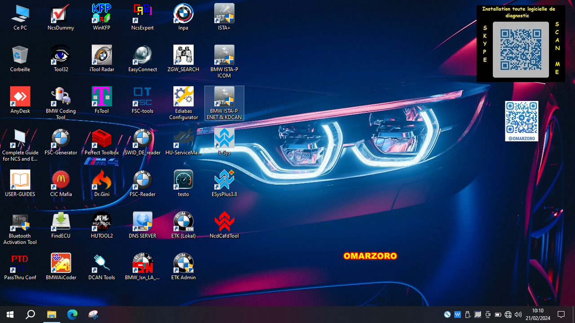Launch the FindECU shortcut
The height and width of the screenshot is (323, 575).
click(x=61, y=226)
